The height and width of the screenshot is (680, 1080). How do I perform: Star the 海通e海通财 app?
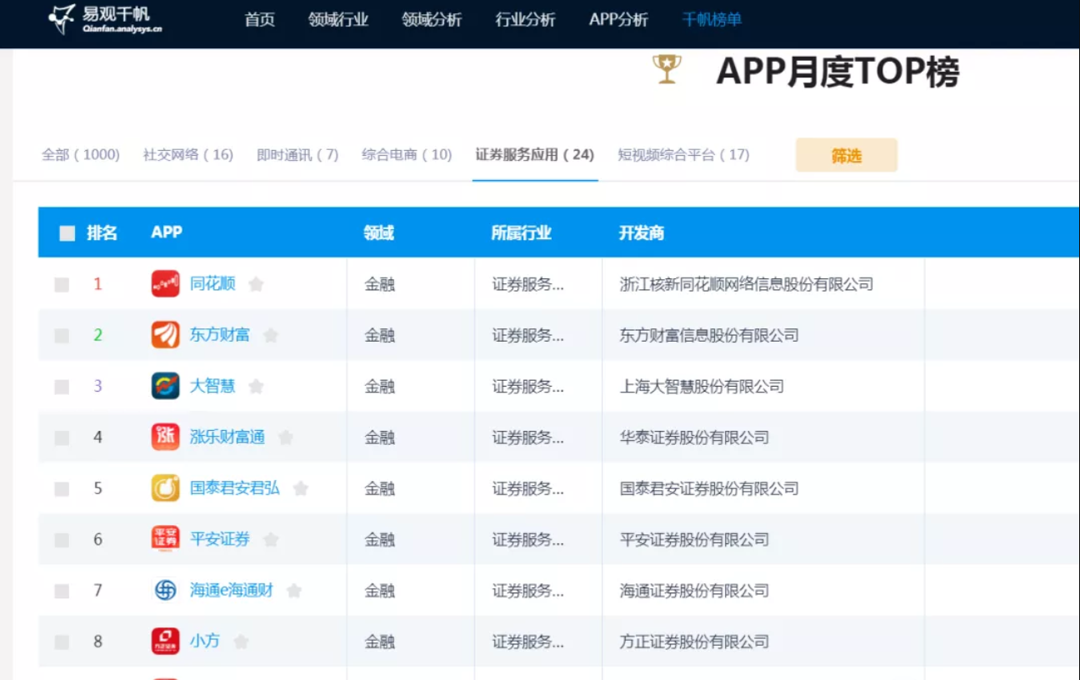point(293,590)
